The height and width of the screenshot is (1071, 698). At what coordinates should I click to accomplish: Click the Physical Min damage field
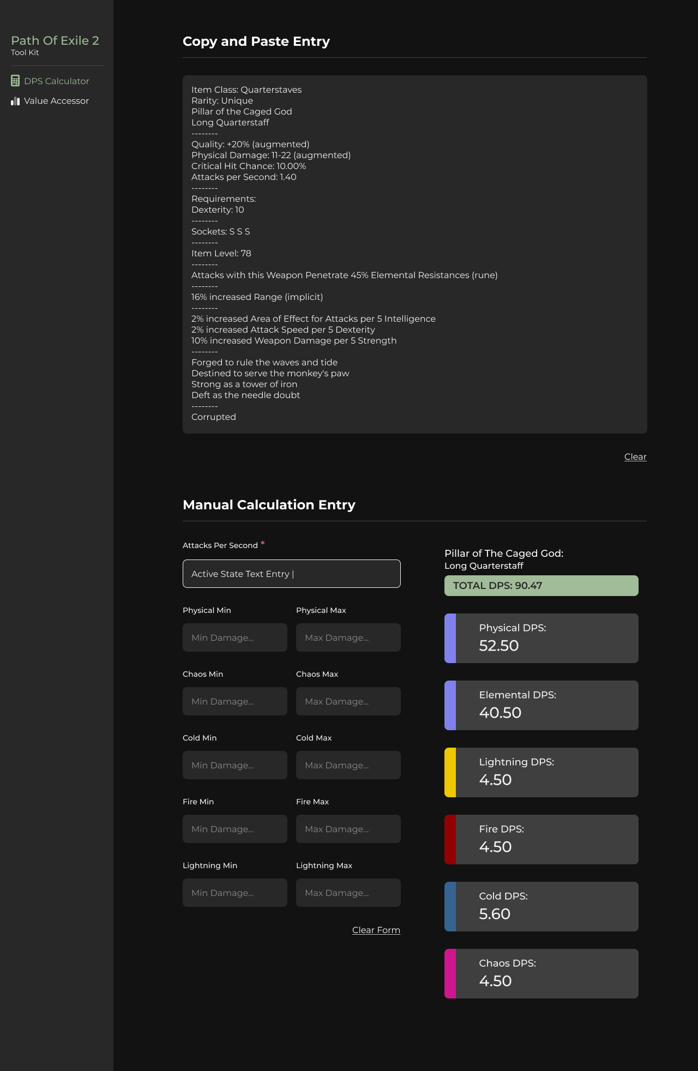coord(235,637)
